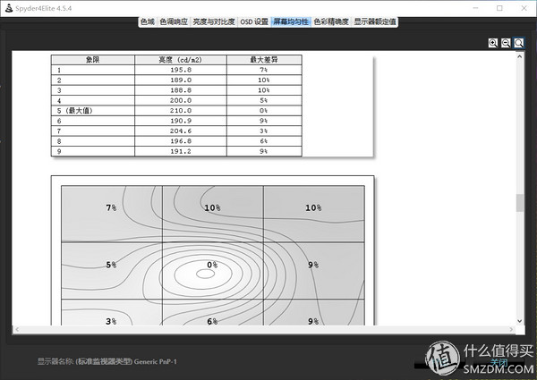Click the 亮度 (cd/m2) column header

pyautogui.click(x=181, y=60)
